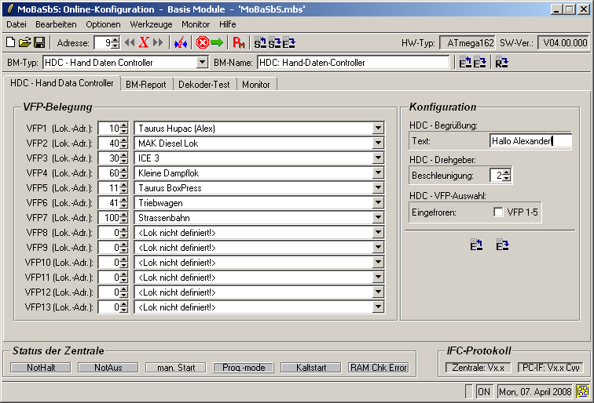Click the new file icon

10,42
